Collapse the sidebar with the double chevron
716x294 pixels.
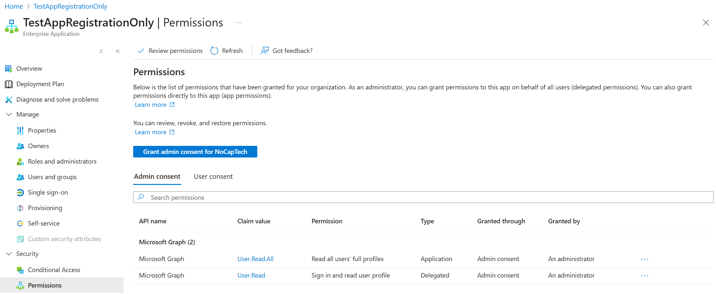point(118,51)
